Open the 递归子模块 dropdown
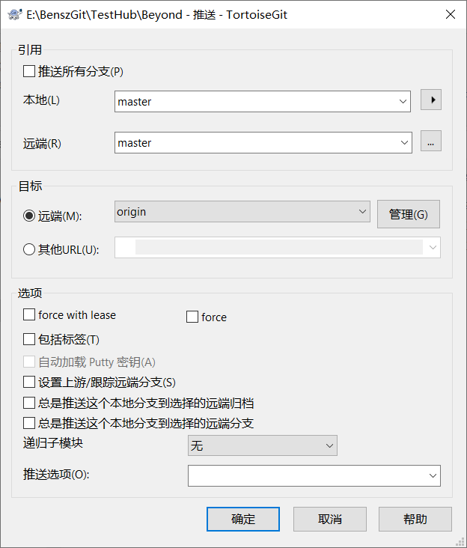Screen dimensions: 467x548 329,446
